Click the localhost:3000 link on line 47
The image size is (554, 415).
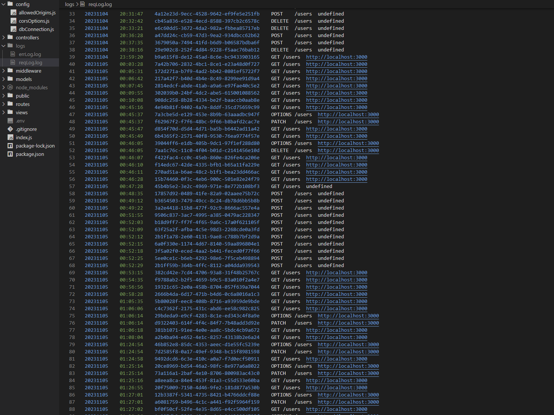point(348,115)
